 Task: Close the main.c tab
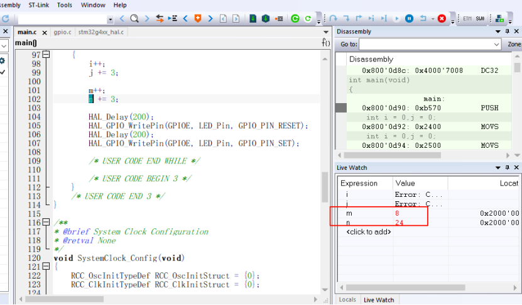coord(45,32)
